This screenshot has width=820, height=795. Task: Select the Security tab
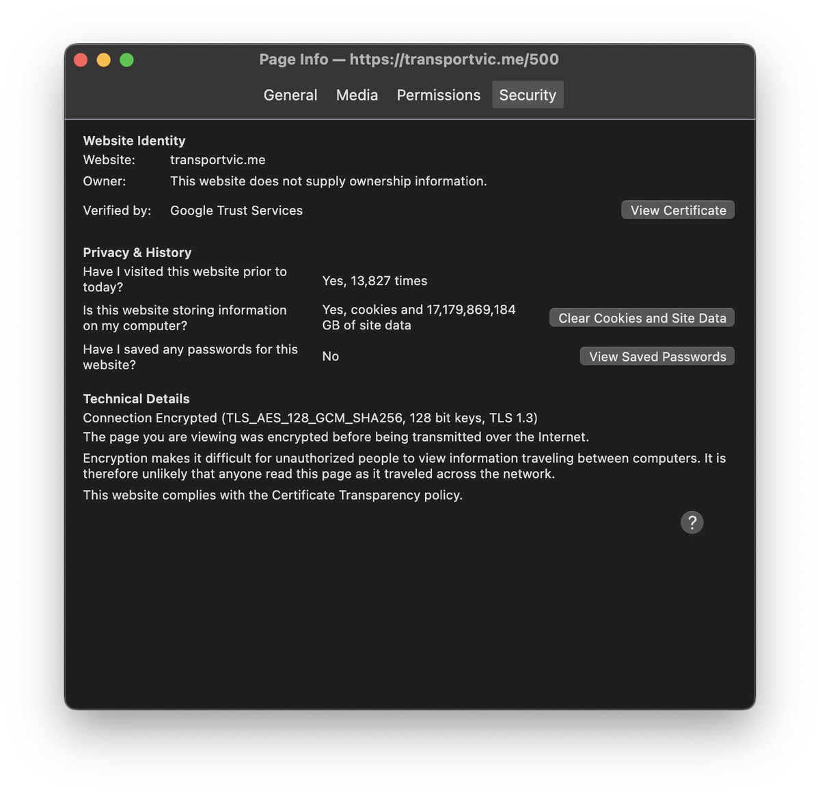(528, 95)
